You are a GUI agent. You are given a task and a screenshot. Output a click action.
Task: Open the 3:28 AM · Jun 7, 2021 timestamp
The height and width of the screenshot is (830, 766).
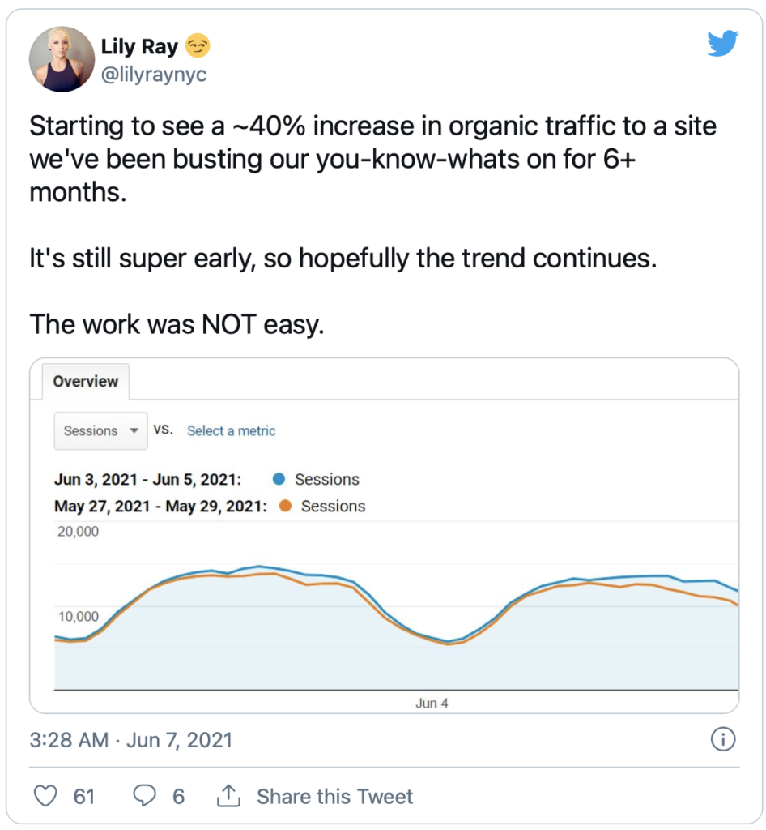coord(131,740)
